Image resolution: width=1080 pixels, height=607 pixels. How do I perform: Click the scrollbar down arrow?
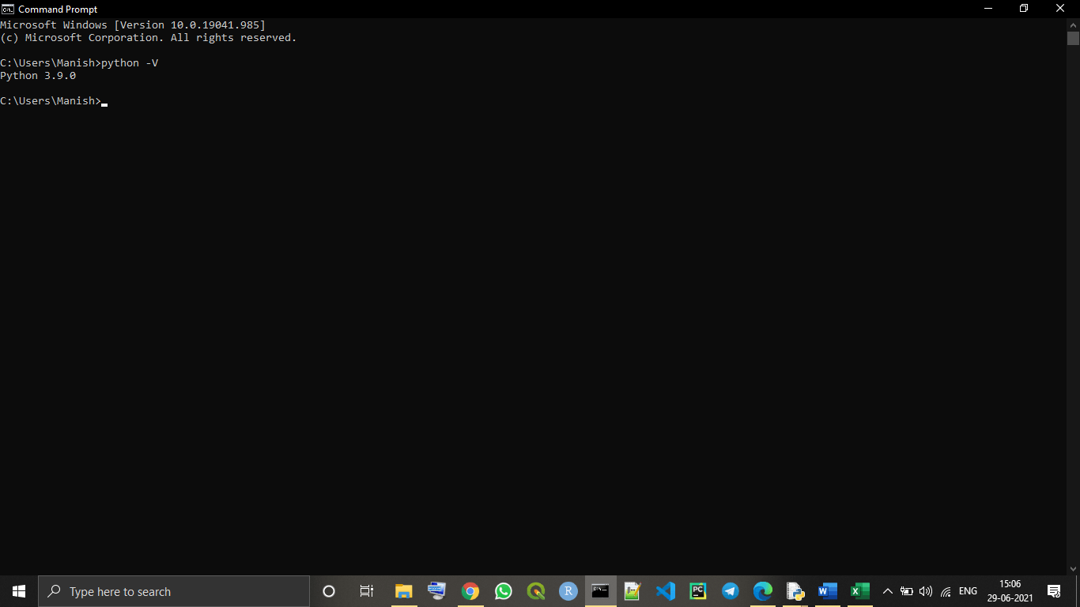[x=1073, y=568]
